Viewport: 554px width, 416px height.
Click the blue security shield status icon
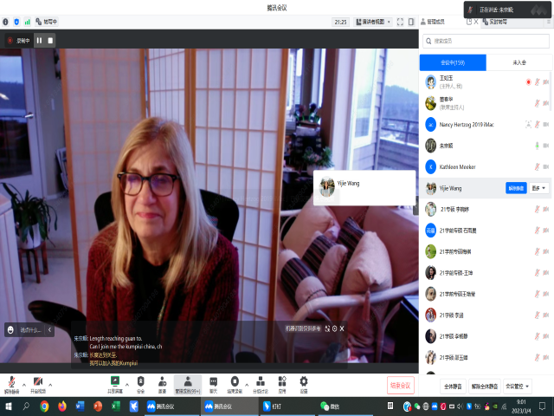[16, 22]
